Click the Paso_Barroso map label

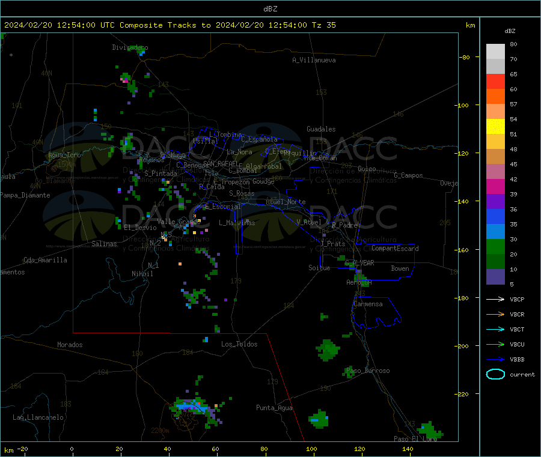[368, 371]
